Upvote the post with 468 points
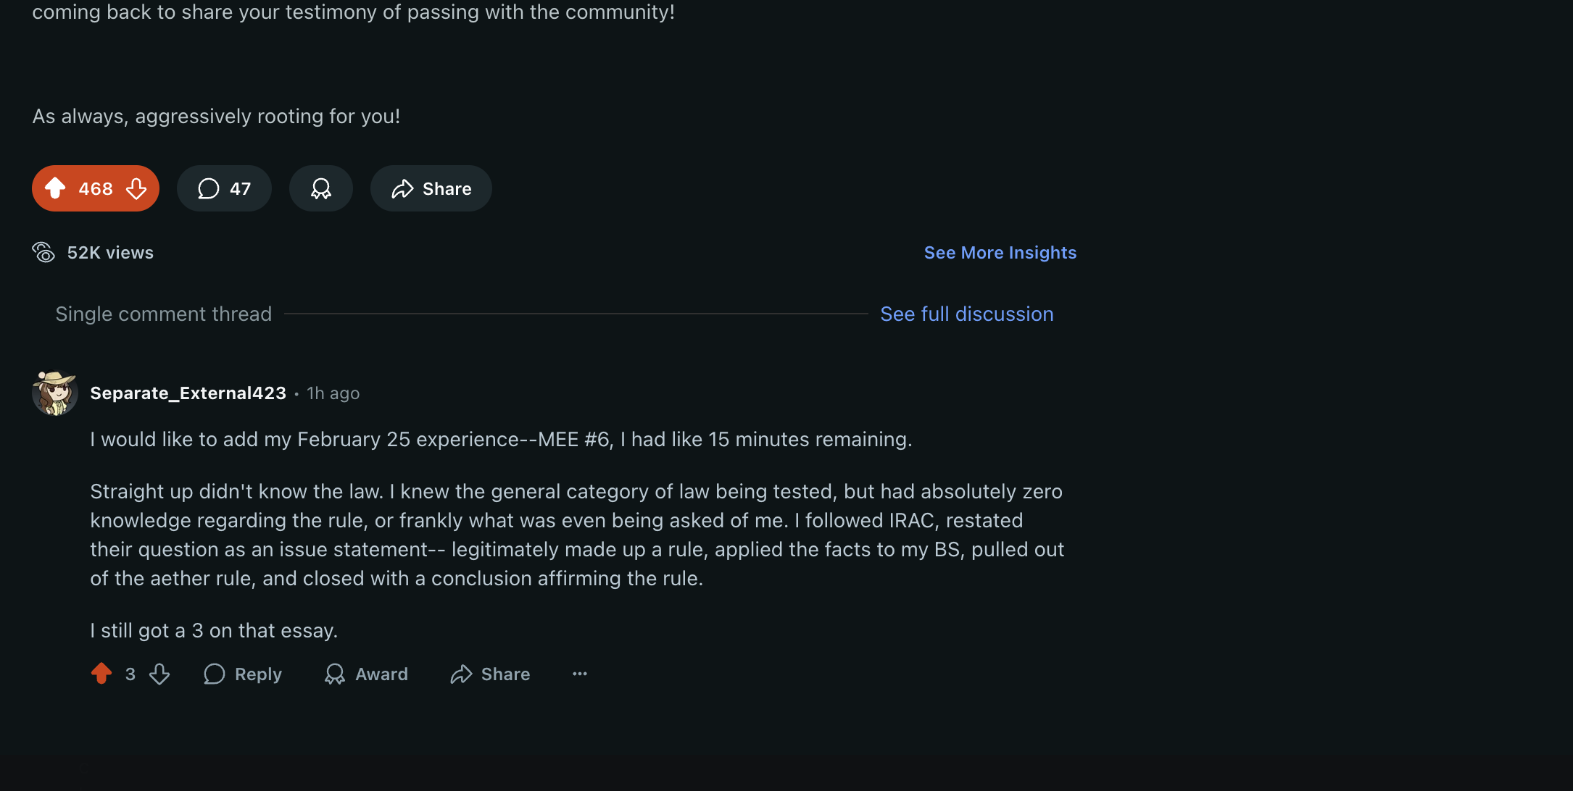Viewport: 1573px width, 791px height. pos(55,188)
